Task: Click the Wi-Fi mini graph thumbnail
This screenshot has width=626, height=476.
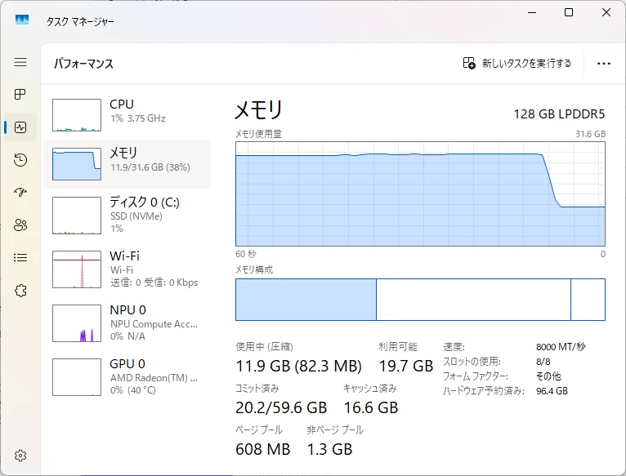Action: pyautogui.click(x=77, y=269)
